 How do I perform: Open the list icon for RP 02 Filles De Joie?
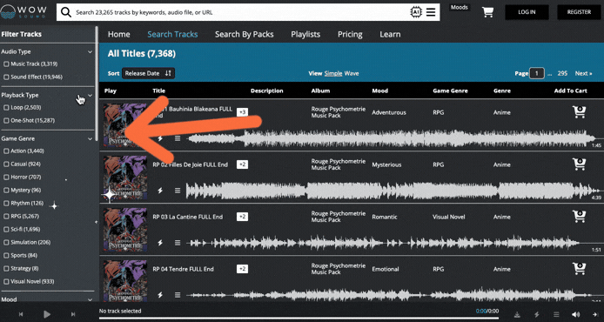pyautogui.click(x=178, y=191)
